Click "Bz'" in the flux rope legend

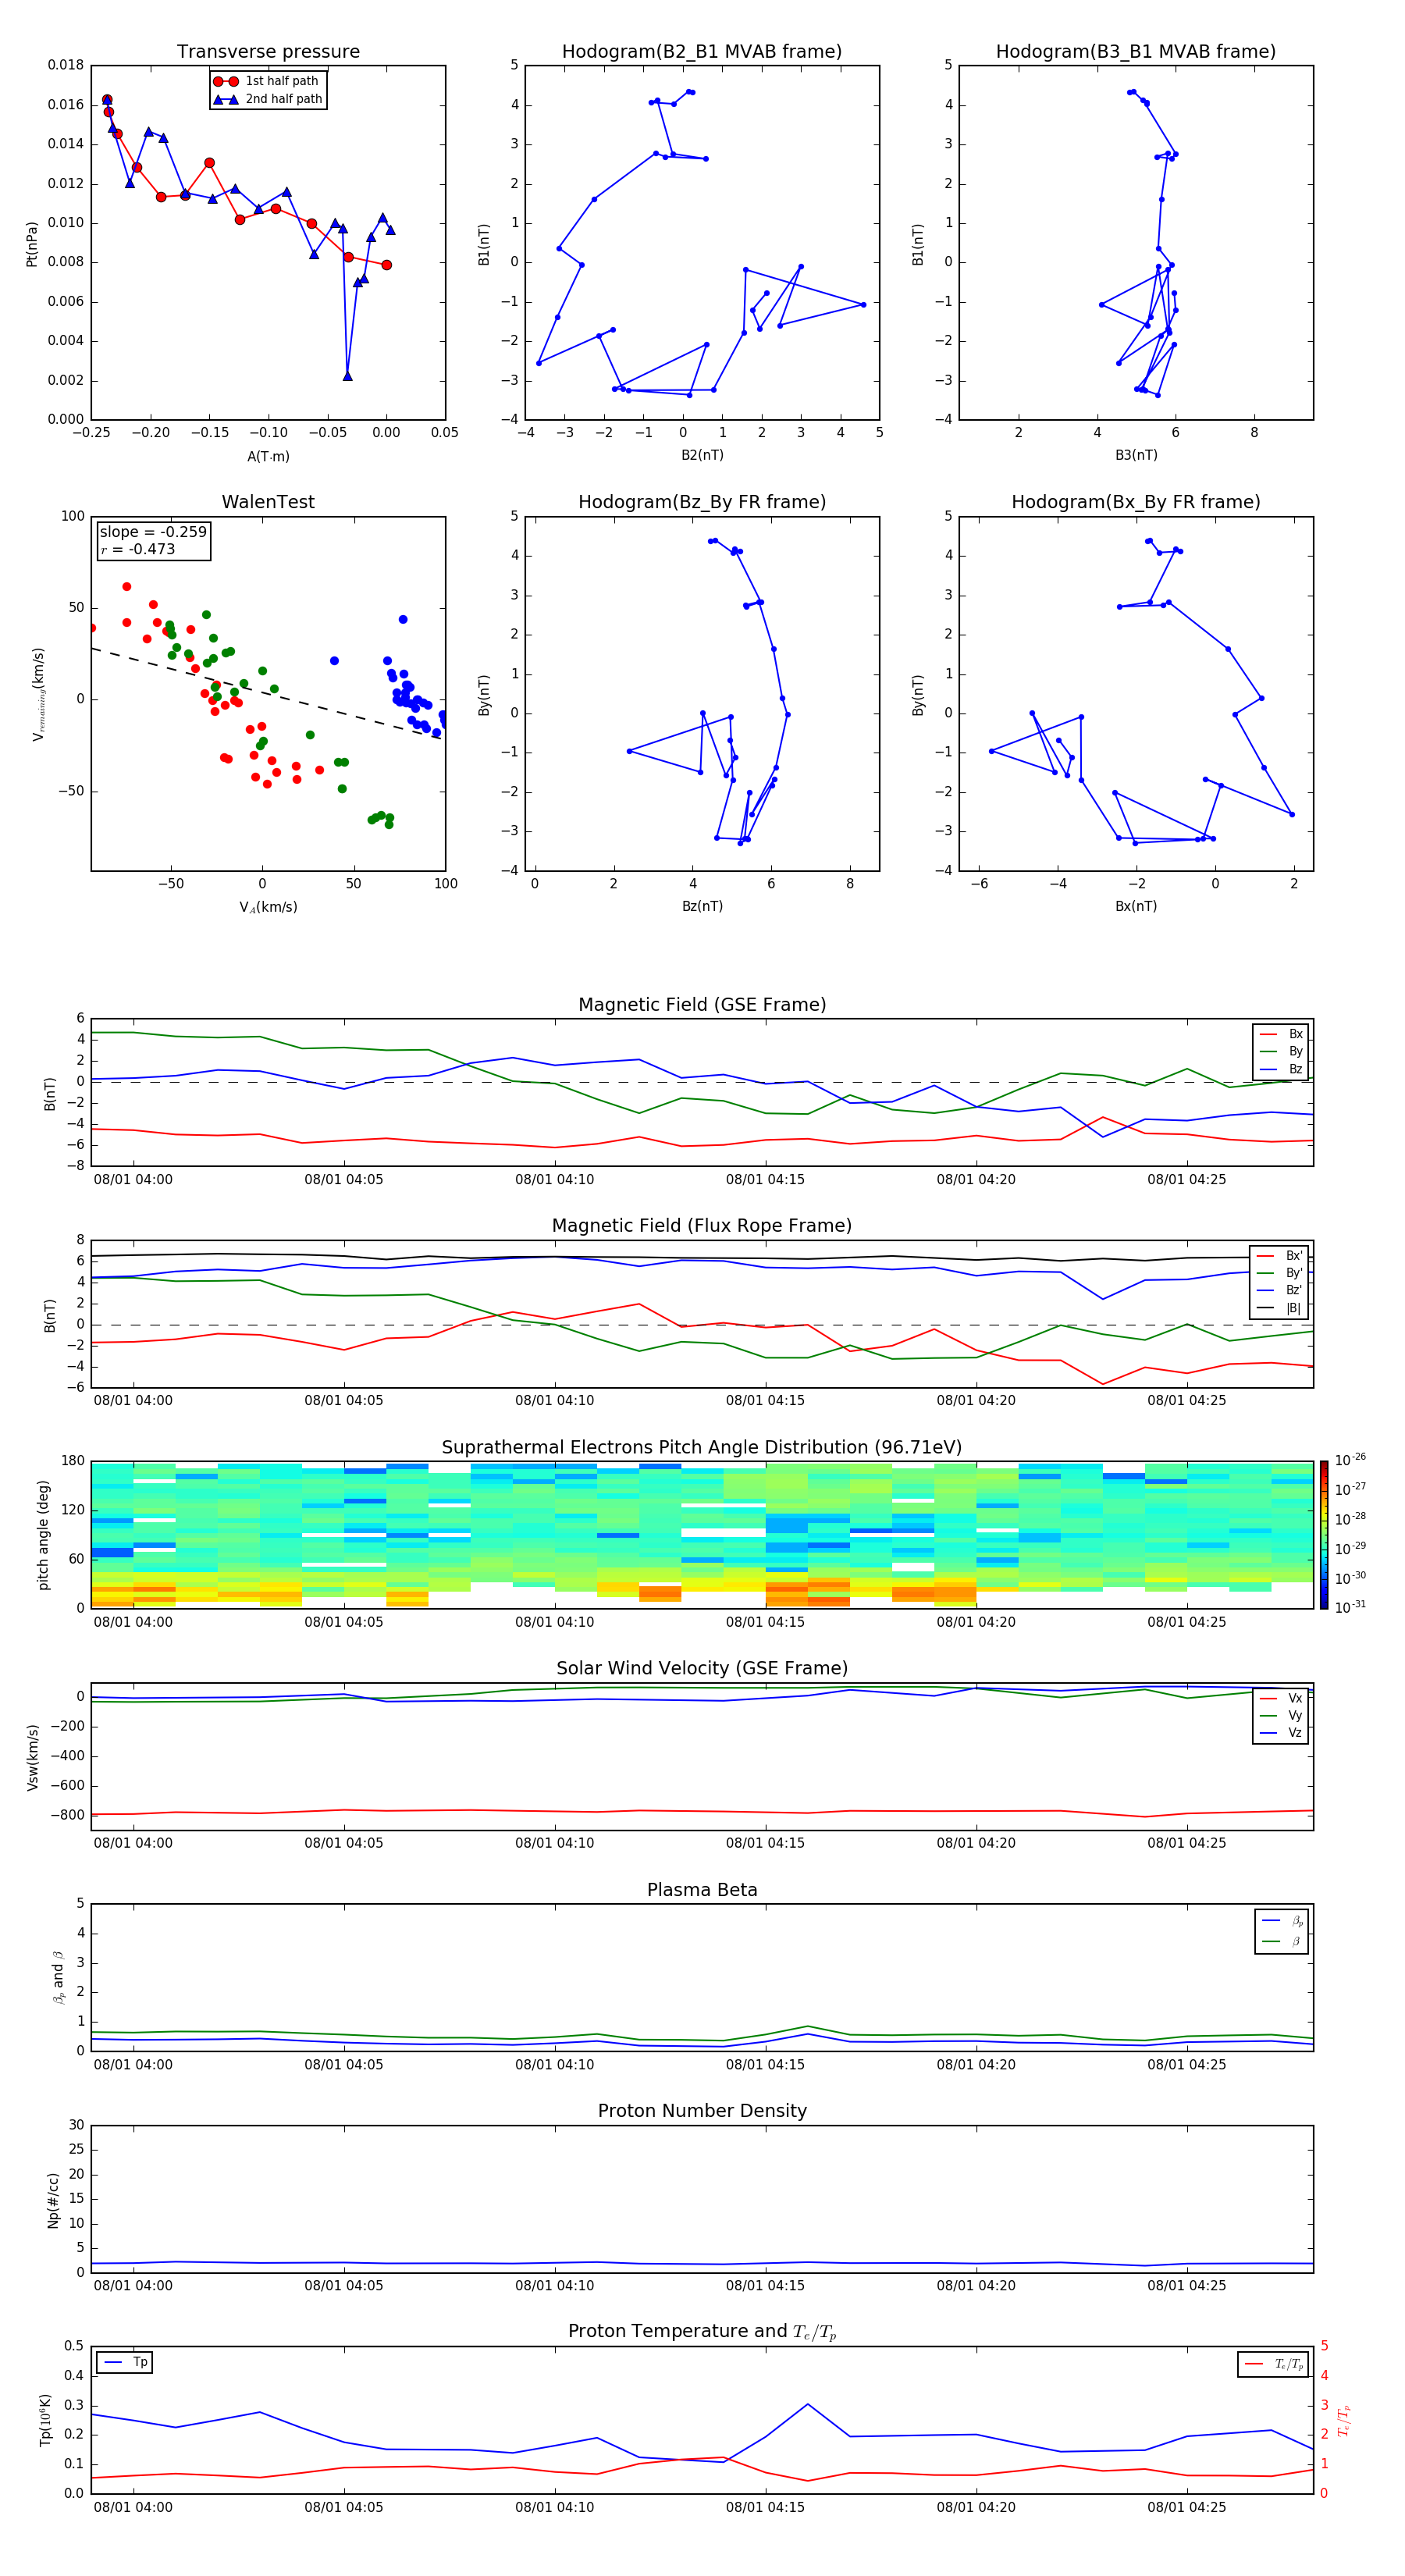tap(1293, 1290)
